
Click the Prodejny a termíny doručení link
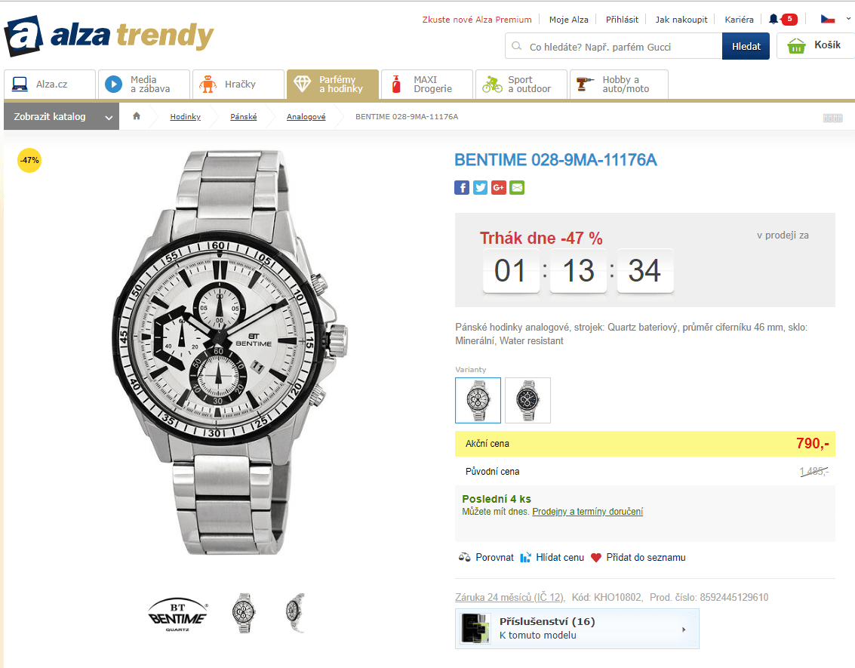click(587, 511)
